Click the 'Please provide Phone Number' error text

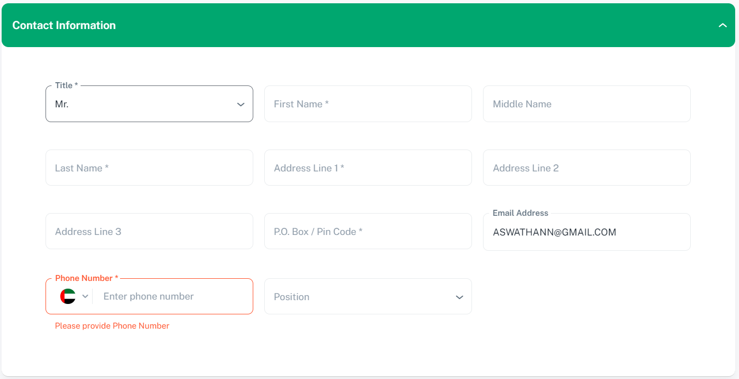click(112, 326)
